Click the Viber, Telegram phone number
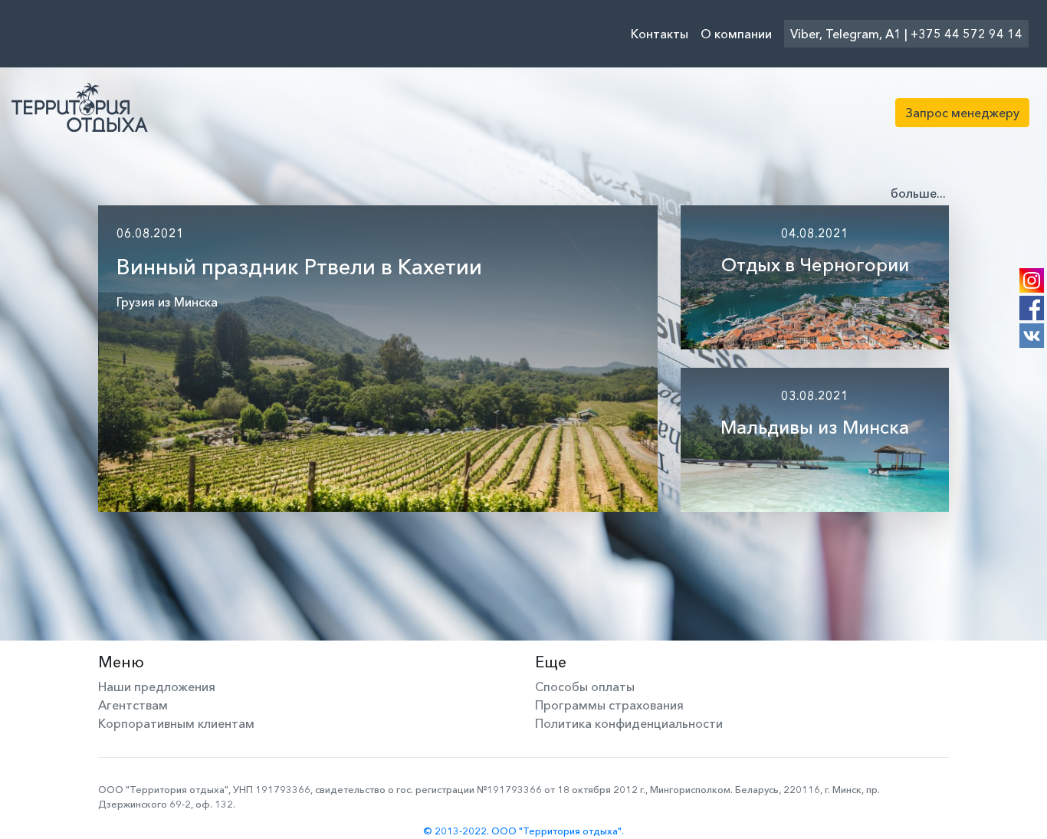Screen dimensions: 1047x839 pyautogui.click(x=906, y=34)
